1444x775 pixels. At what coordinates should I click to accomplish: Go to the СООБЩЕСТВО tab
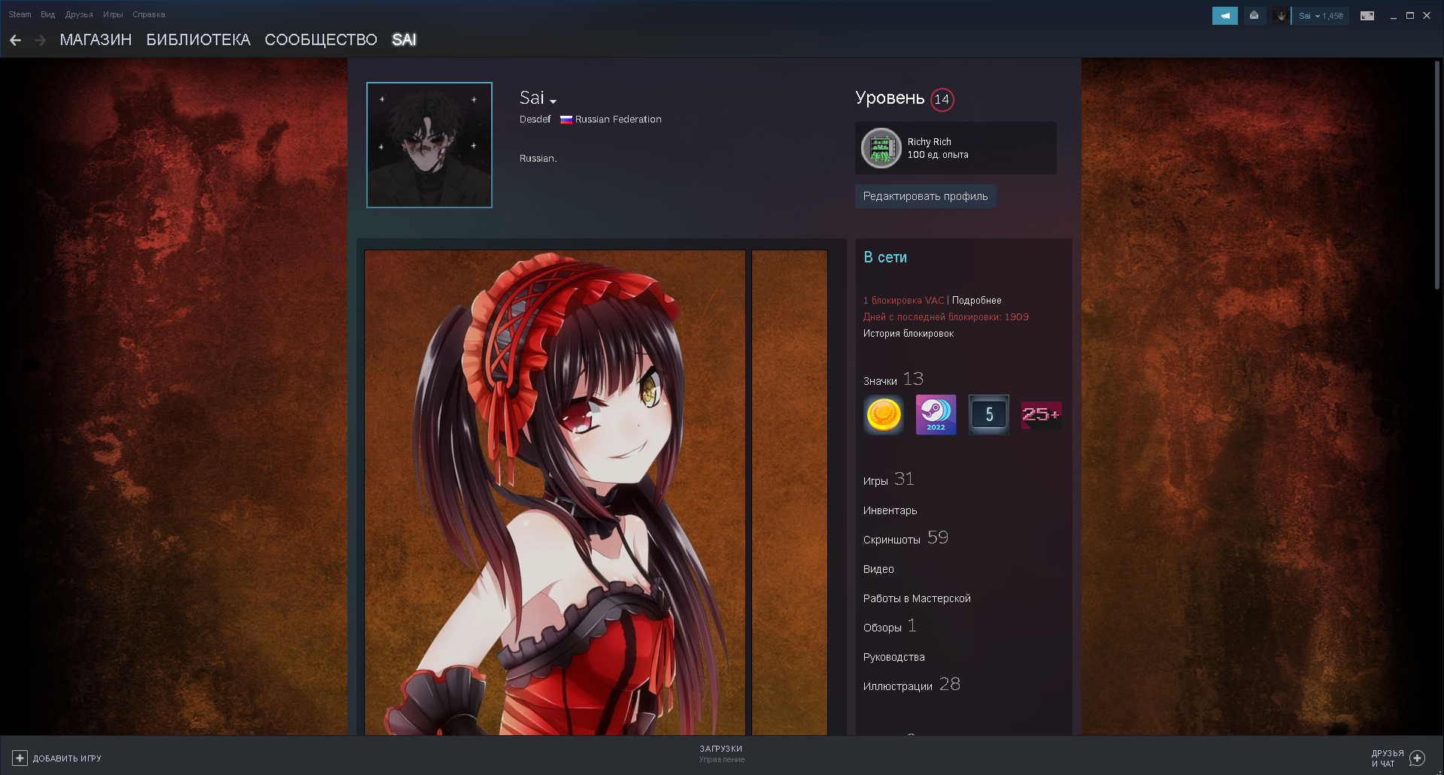click(x=321, y=40)
